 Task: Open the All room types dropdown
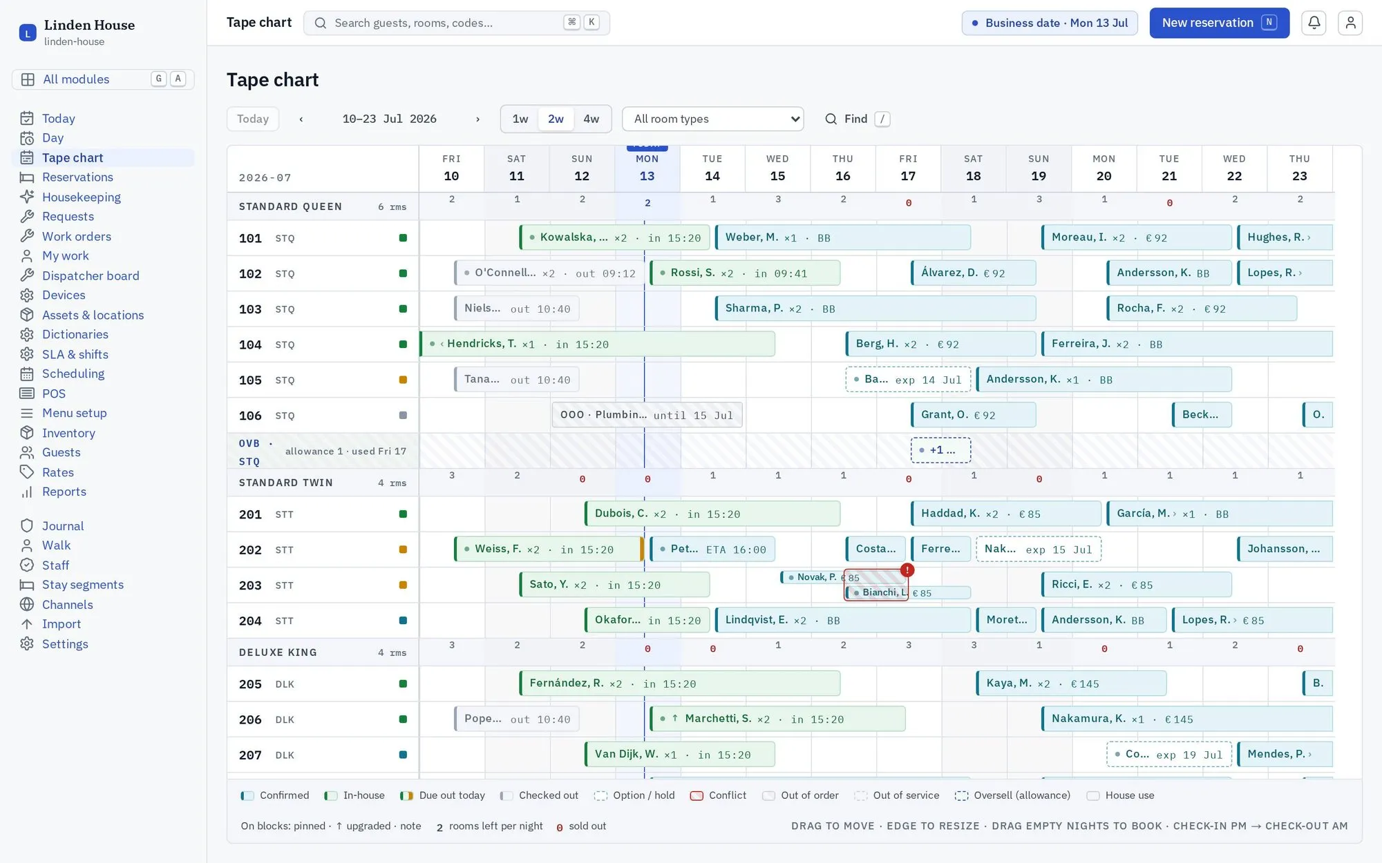[x=712, y=119]
